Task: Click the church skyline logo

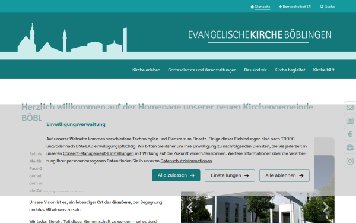Action: pos(72,37)
